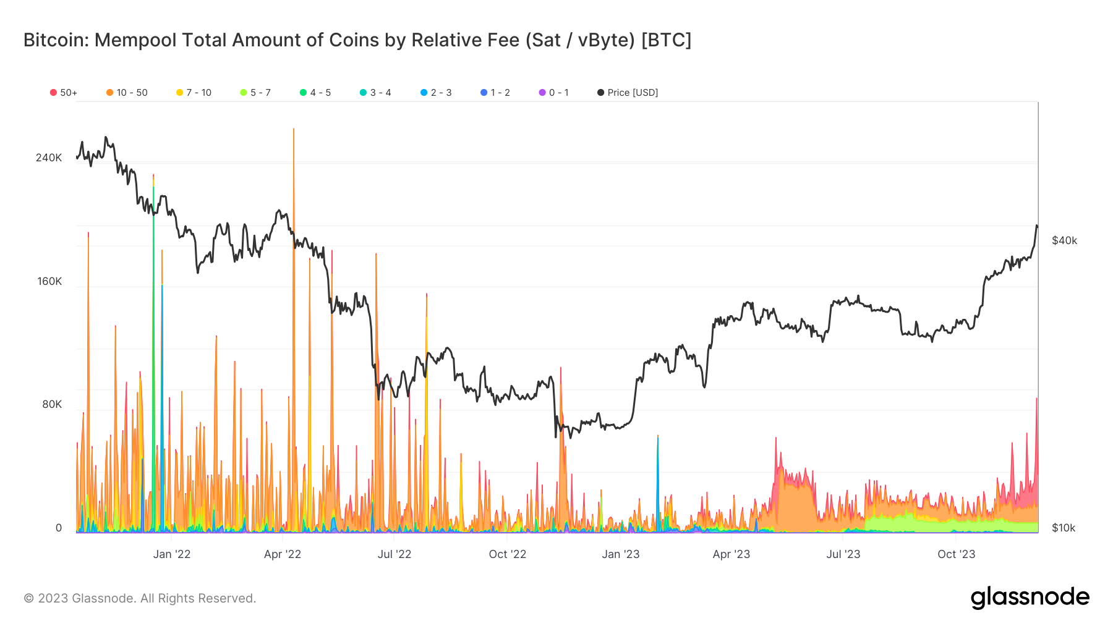1113x626 pixels.
Task: Click the 240K y-axis label
Action: [49, 158]
